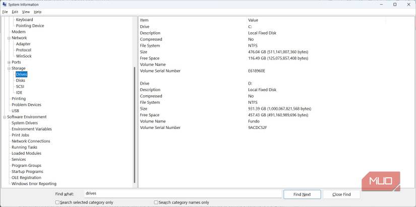Select the Ports category label
Image resolution: width=416 pixels, height=207 pixels.
[x=16, y=62]
